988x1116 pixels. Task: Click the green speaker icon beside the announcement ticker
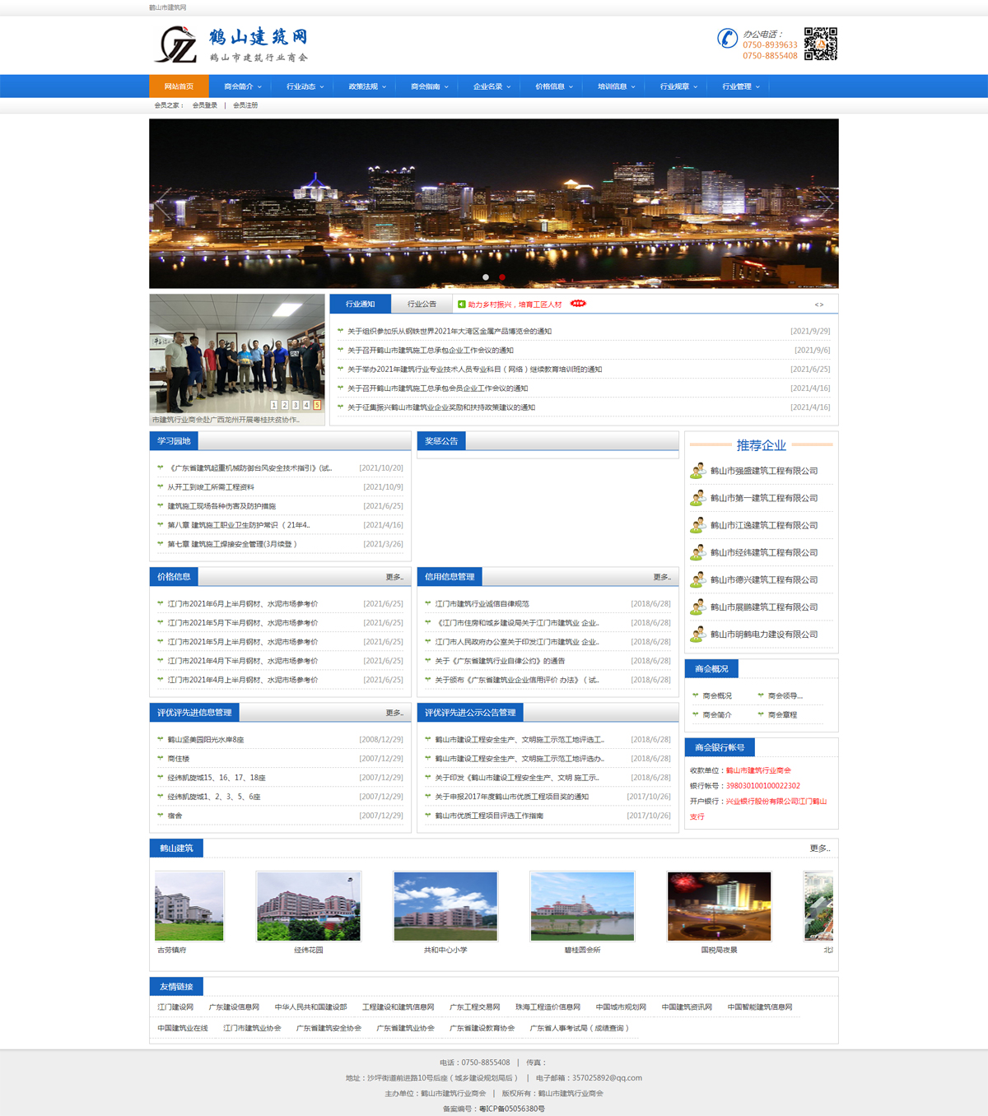462,305
